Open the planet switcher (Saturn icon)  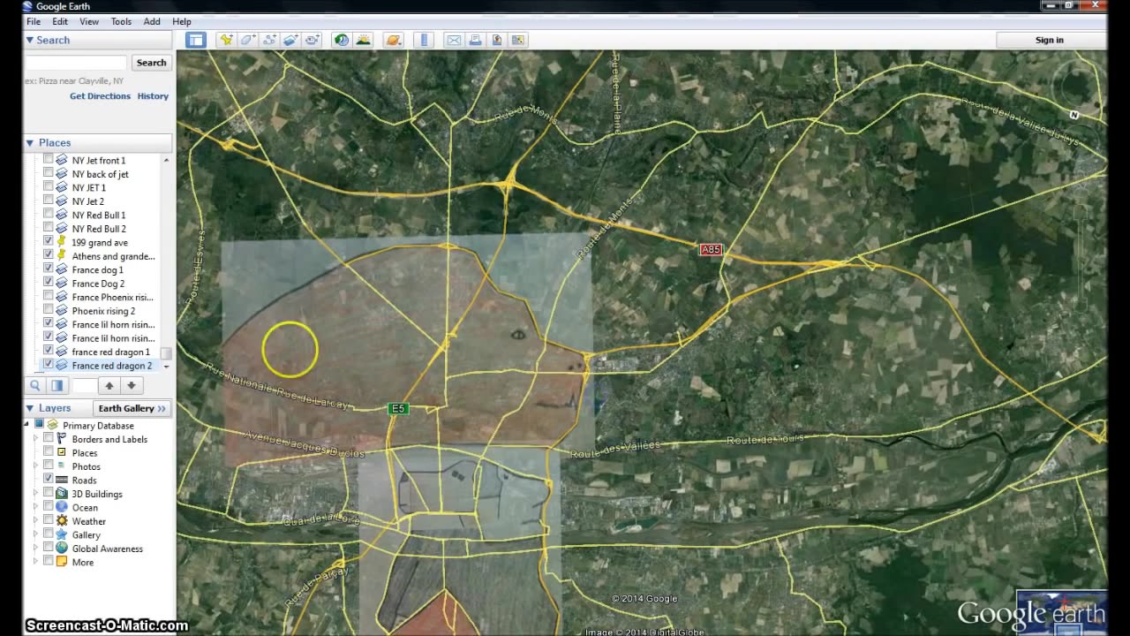click(x=394, y=40)
